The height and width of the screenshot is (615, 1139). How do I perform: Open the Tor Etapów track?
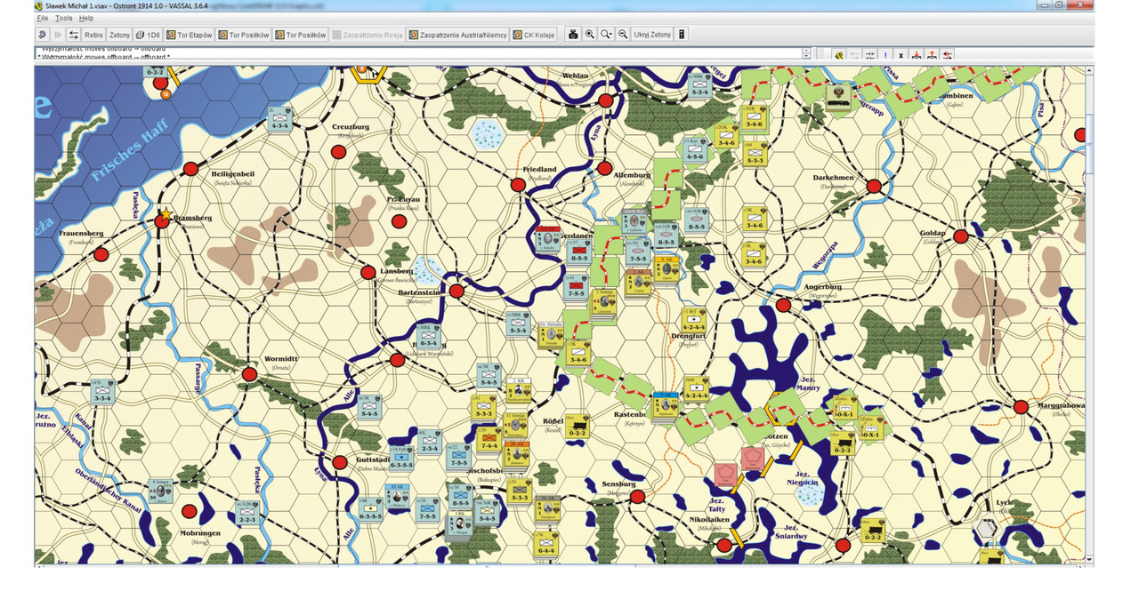tap(189, 35)
